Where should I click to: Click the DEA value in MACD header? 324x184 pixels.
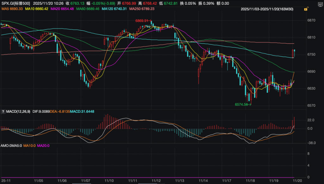(61, 111)
